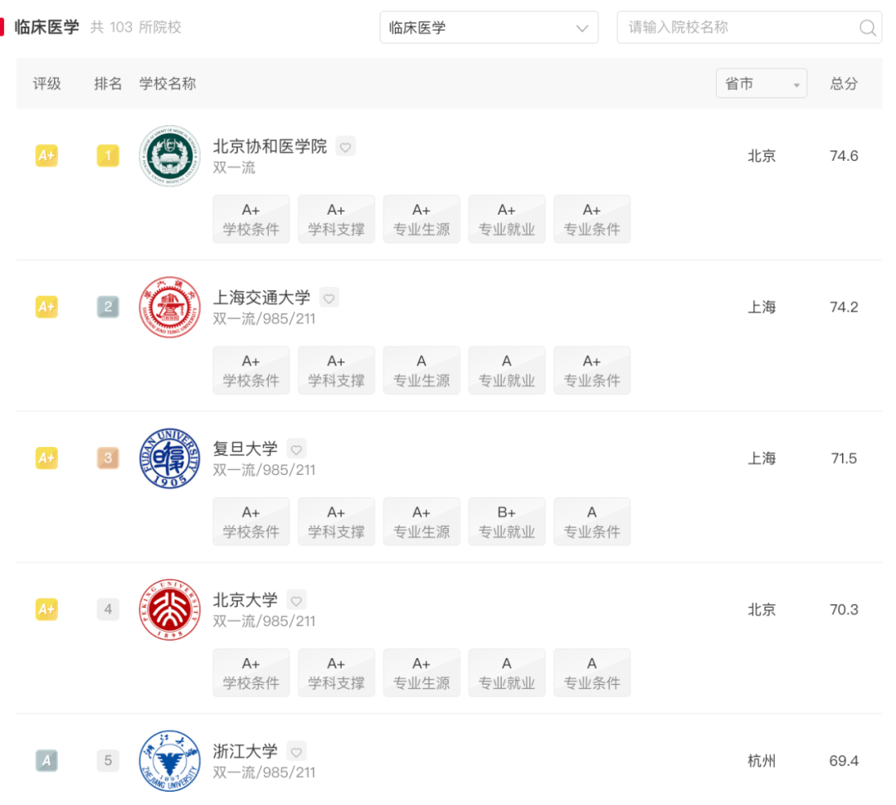The width and height of the screenshot is (896, 805).
Task: Click 学科支撑 tile for 上海交通大学
Action: tap(336, 371)
